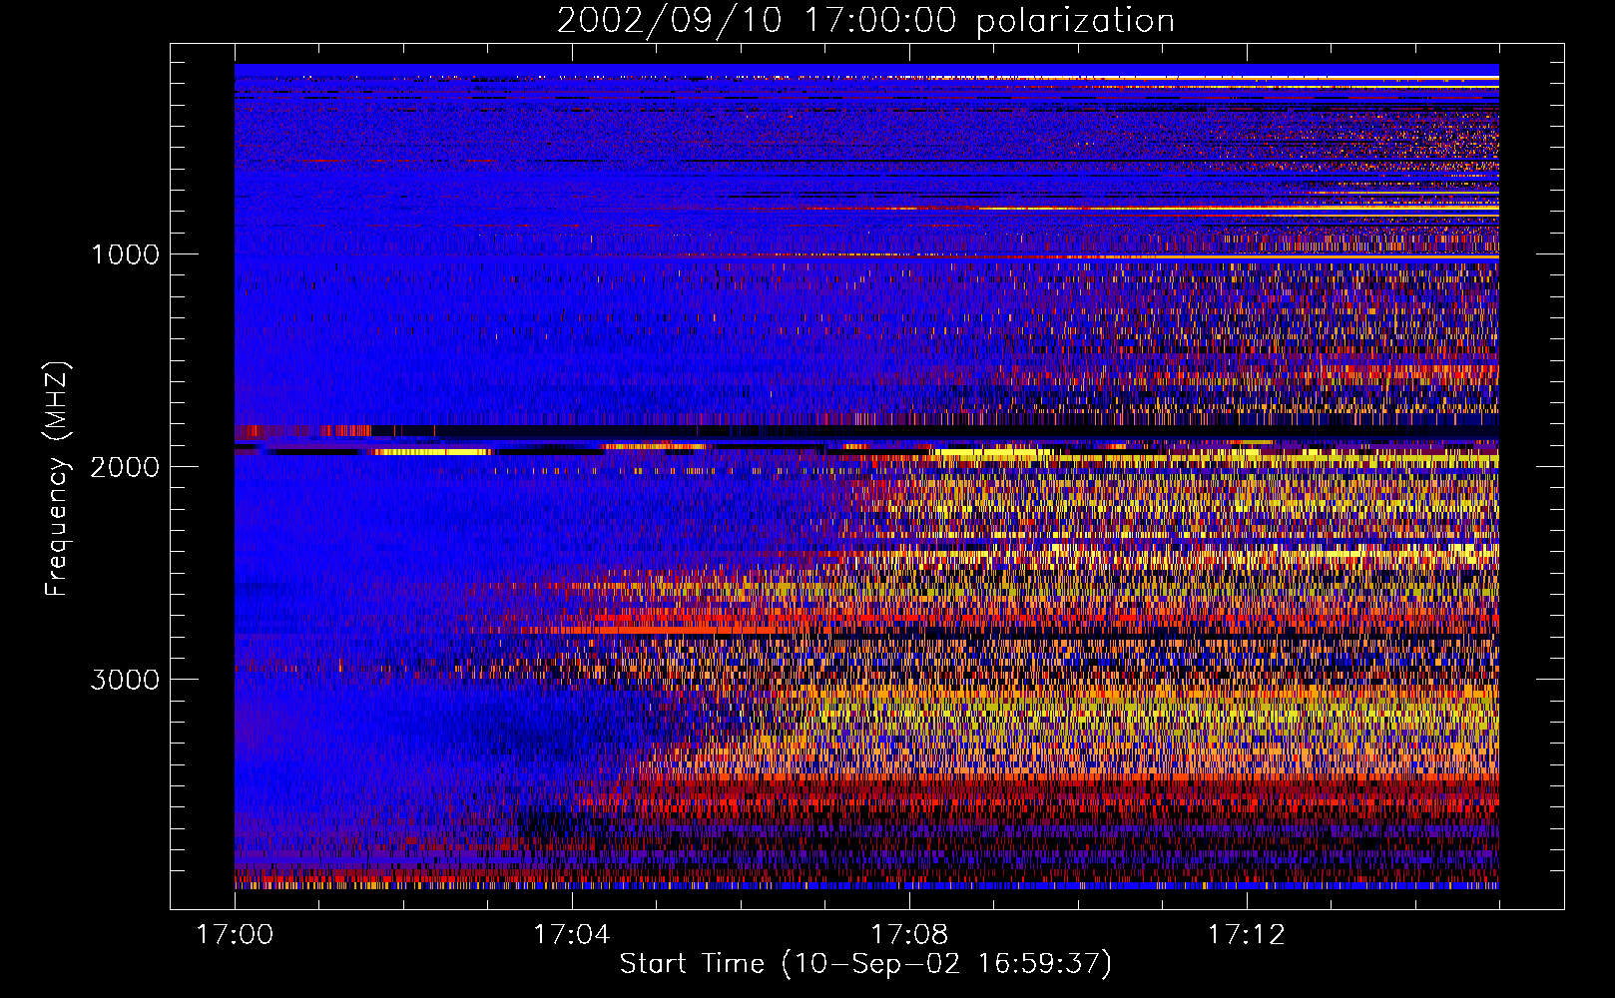Click the 'Frequency (MHZ)' axis label
Screen dimensions: 1615x998
coord(56,479)
